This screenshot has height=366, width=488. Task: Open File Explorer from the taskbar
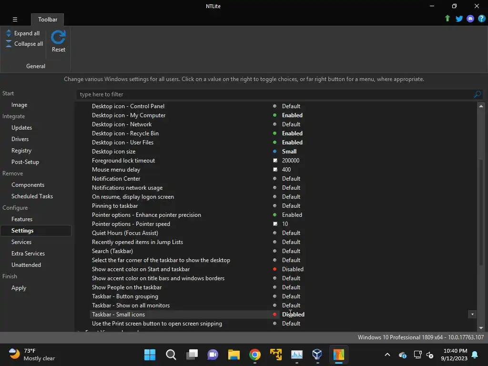(x=234, y=355)
